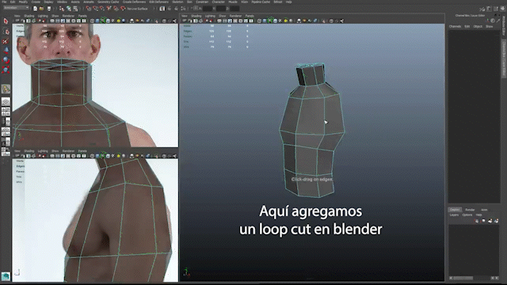Activate the Move tool in toolbox
This screenshot has width=507, height=285.
(6, 51)
